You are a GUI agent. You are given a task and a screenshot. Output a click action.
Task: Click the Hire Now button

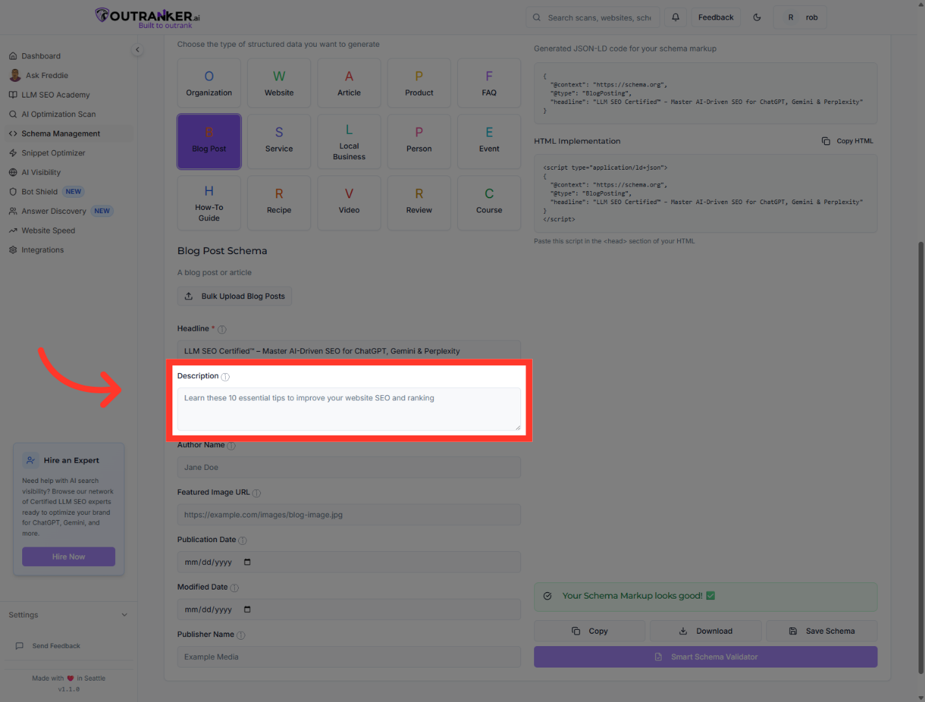(x=68, y=557)
